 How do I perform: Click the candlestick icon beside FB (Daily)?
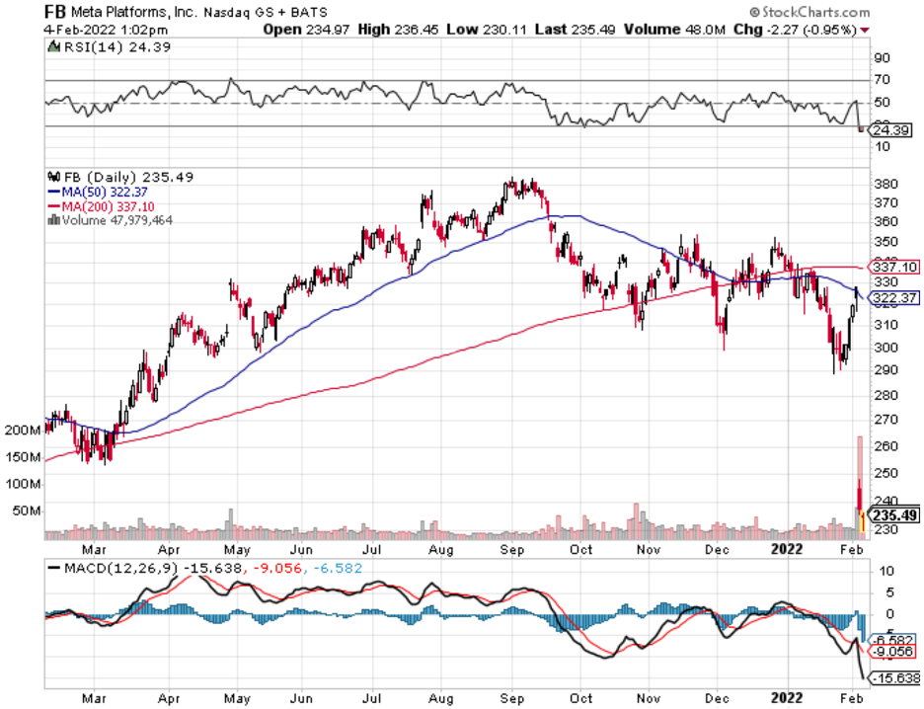click(53, 177)
